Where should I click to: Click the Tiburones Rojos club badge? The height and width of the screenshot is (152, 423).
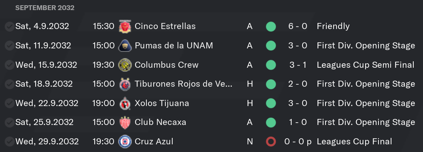click(125, 84)
